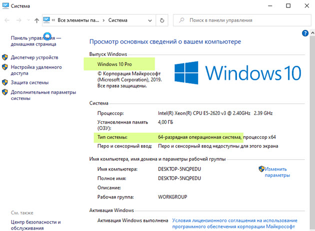The width and height of the screenshot is (315, 231).
Task: Close the Система window
Action: pyautogui.click(x=307, y=5)
